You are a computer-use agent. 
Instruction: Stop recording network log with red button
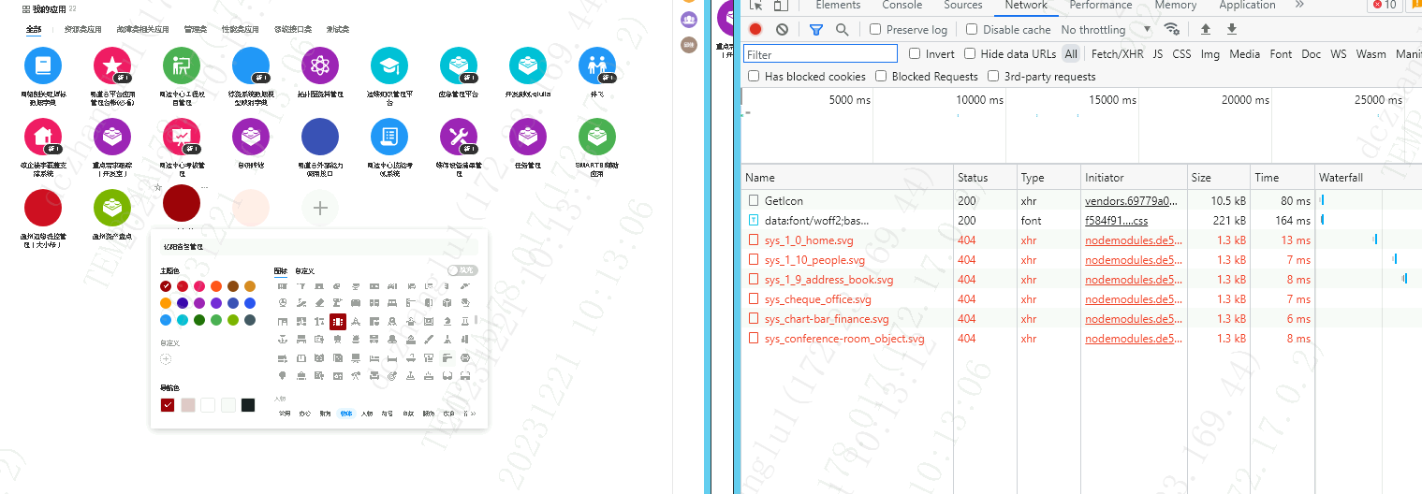755,29
